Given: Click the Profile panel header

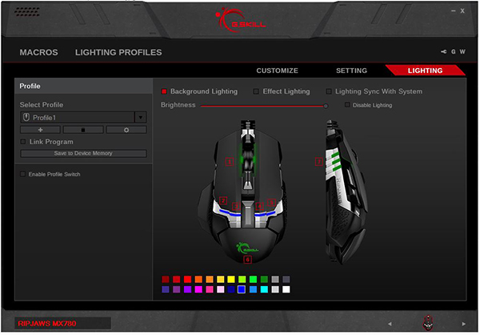Looking at the screenshot, I should (83, 86).
